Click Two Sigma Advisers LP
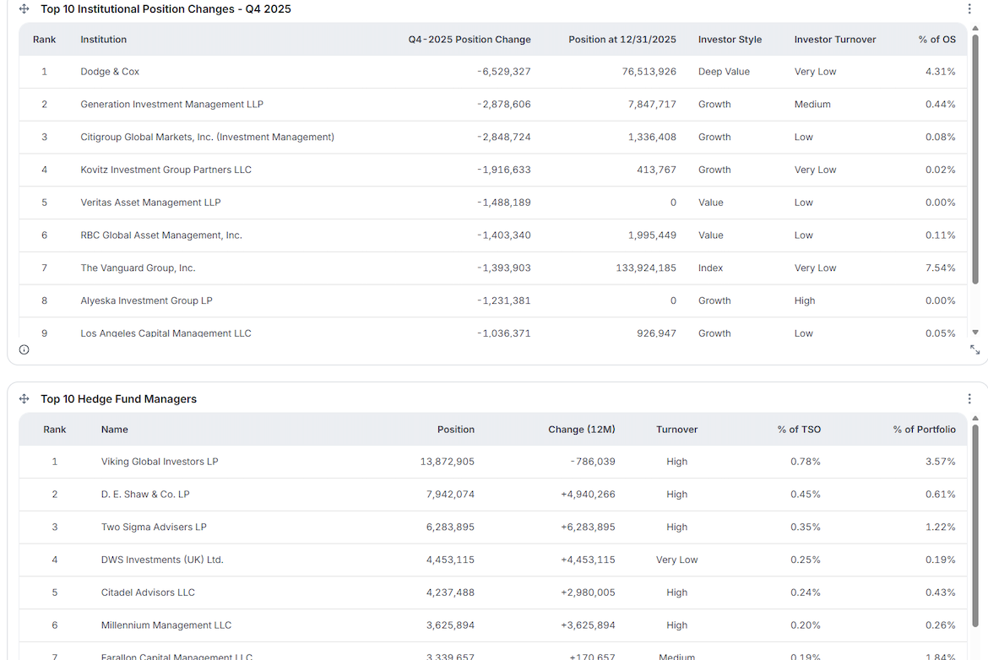988x660 pixels. click(x=154, y=527)
